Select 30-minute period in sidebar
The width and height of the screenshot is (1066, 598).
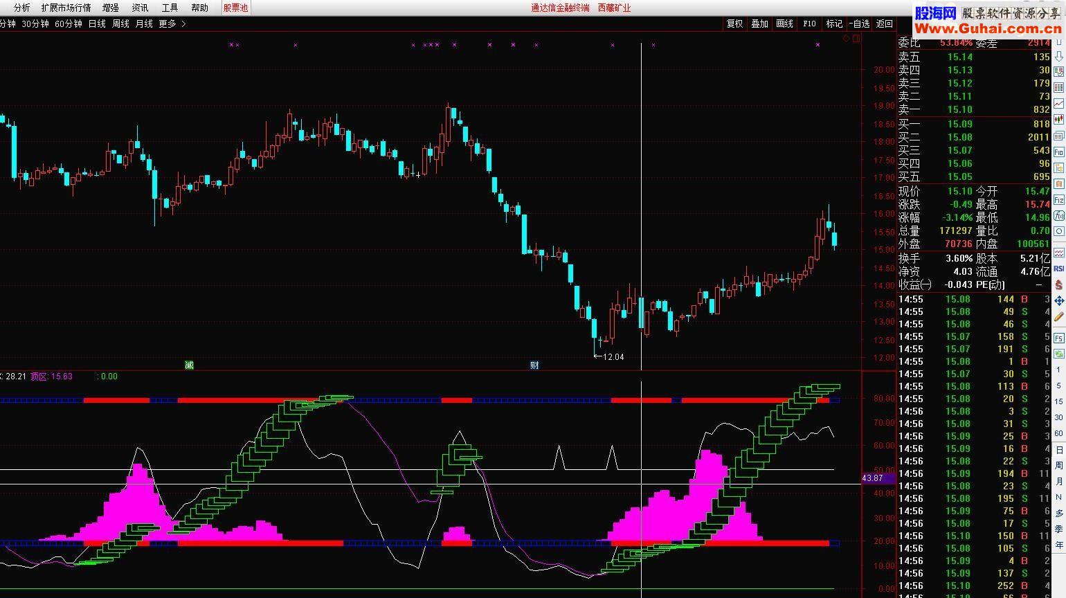(1059, 417)
